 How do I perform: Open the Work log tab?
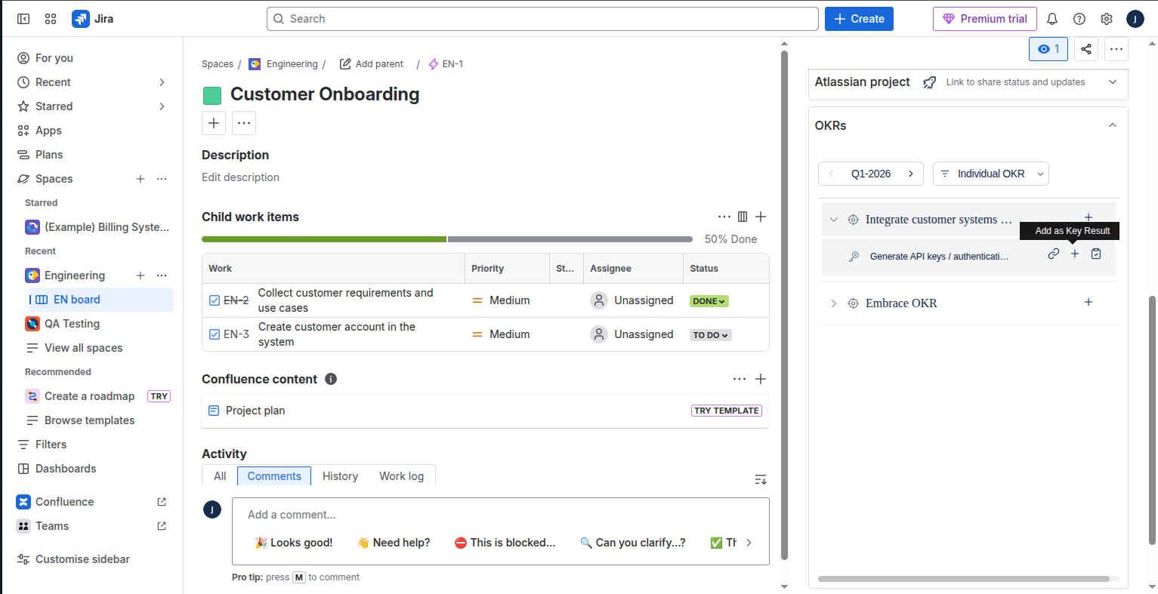click(x=402, y=476)
